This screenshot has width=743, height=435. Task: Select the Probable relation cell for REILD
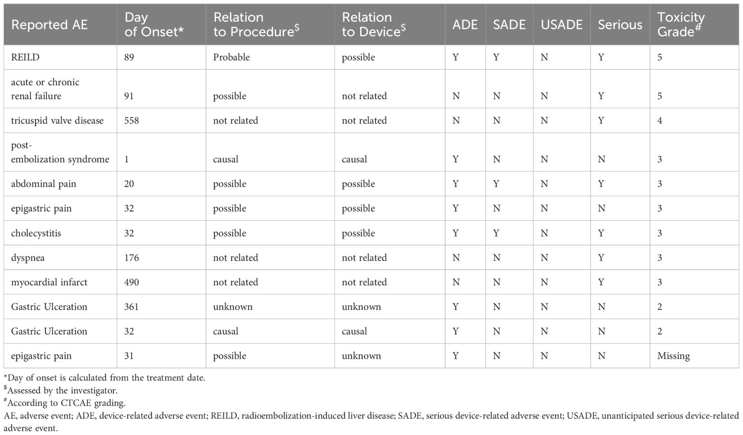(x=232, y=57)
